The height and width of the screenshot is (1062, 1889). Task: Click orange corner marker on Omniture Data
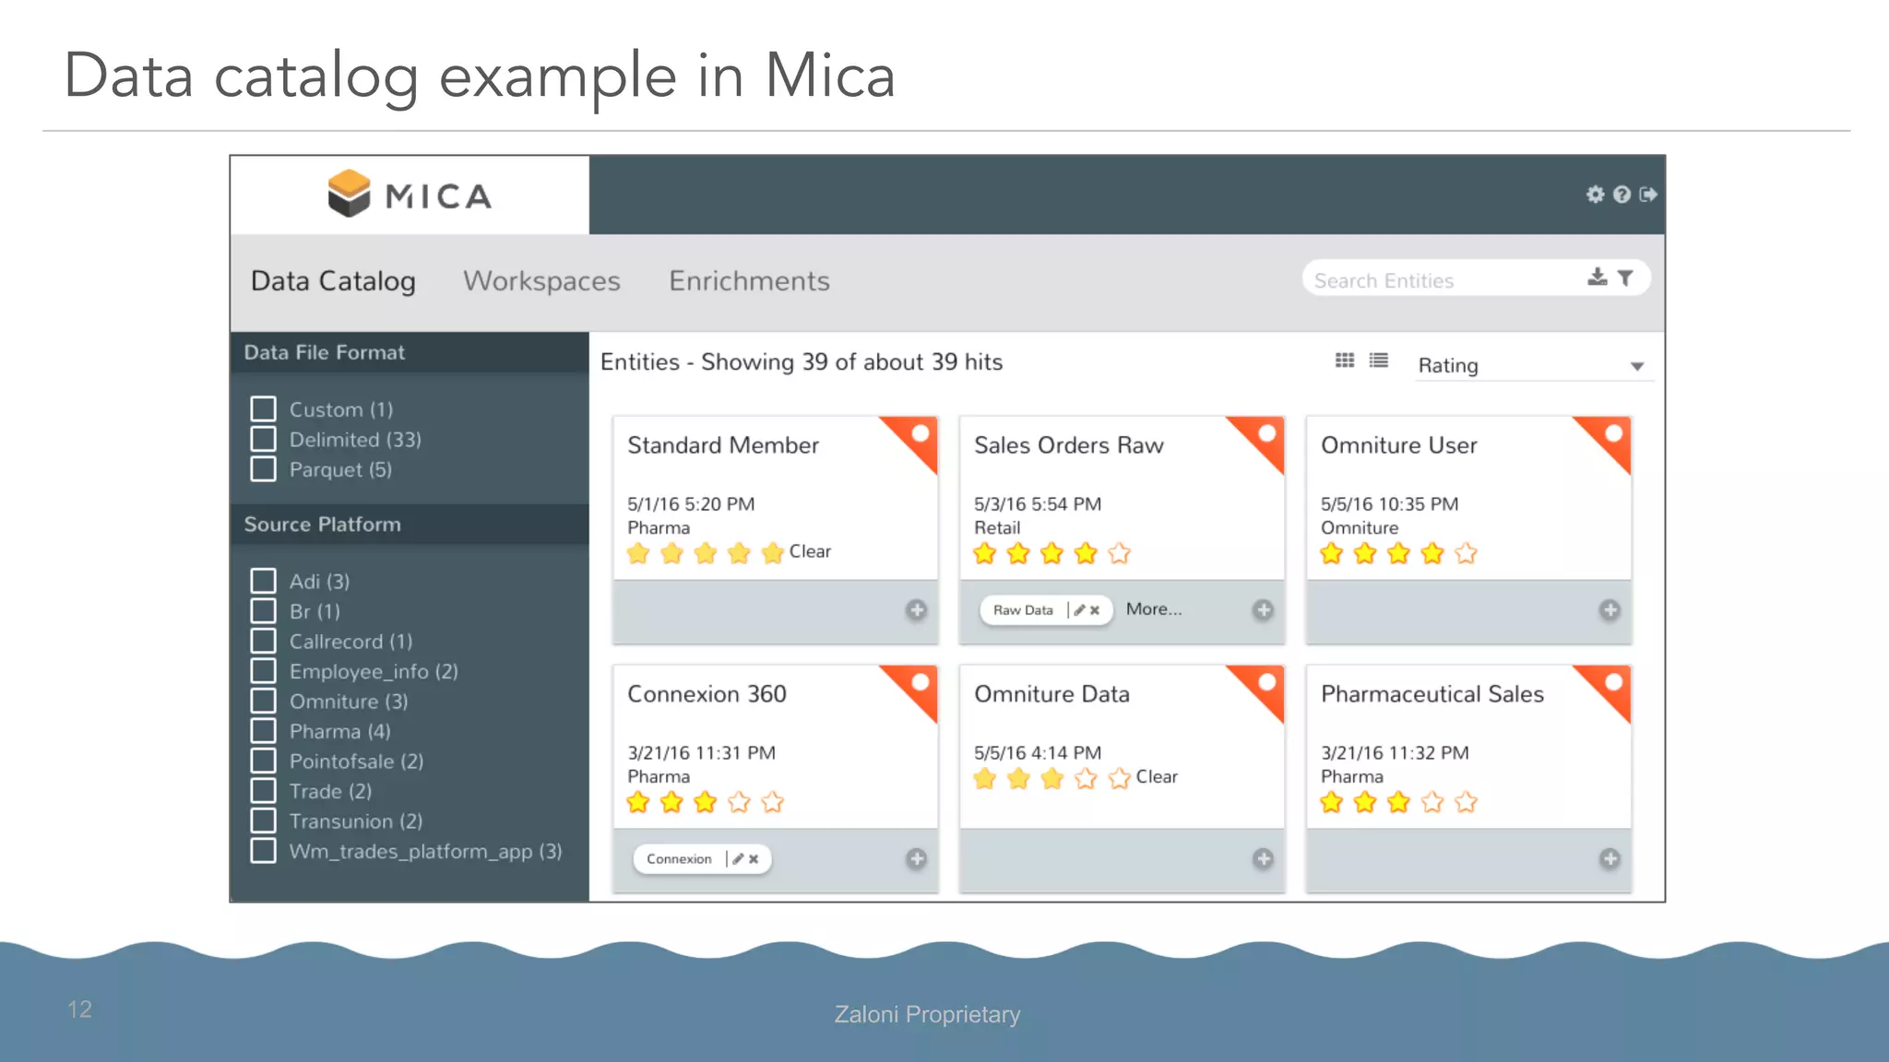pos(1264,685)
